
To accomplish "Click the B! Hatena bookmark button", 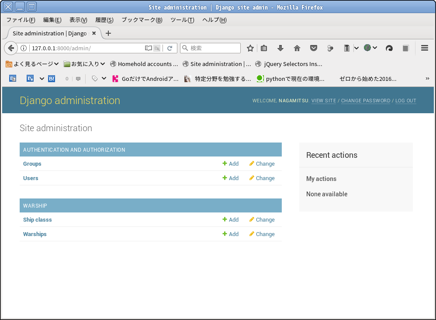I will point(52,79).
